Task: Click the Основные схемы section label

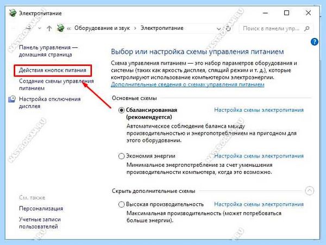Action: pyautogui.click(x=134, y=98)
